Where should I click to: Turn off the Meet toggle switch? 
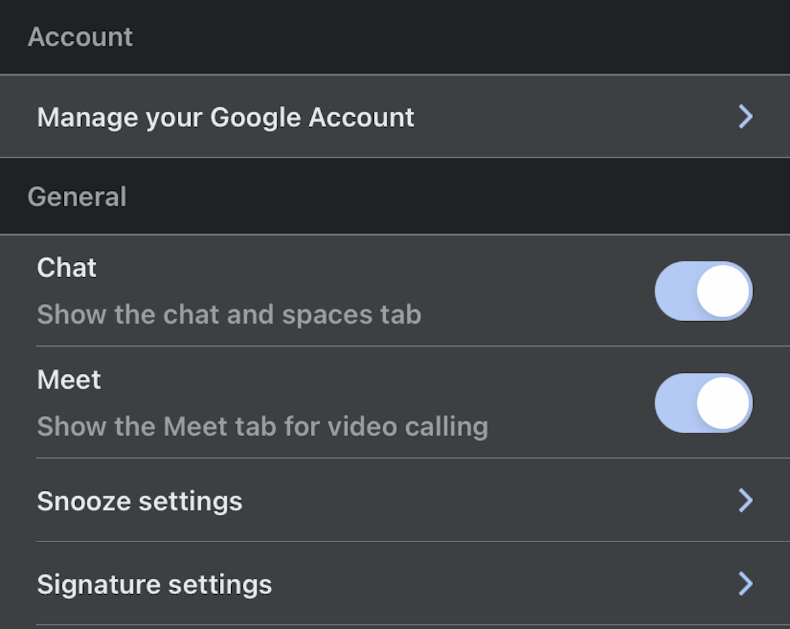pos(702,403)
